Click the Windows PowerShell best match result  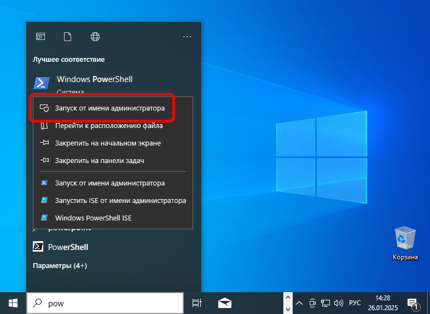94,80
